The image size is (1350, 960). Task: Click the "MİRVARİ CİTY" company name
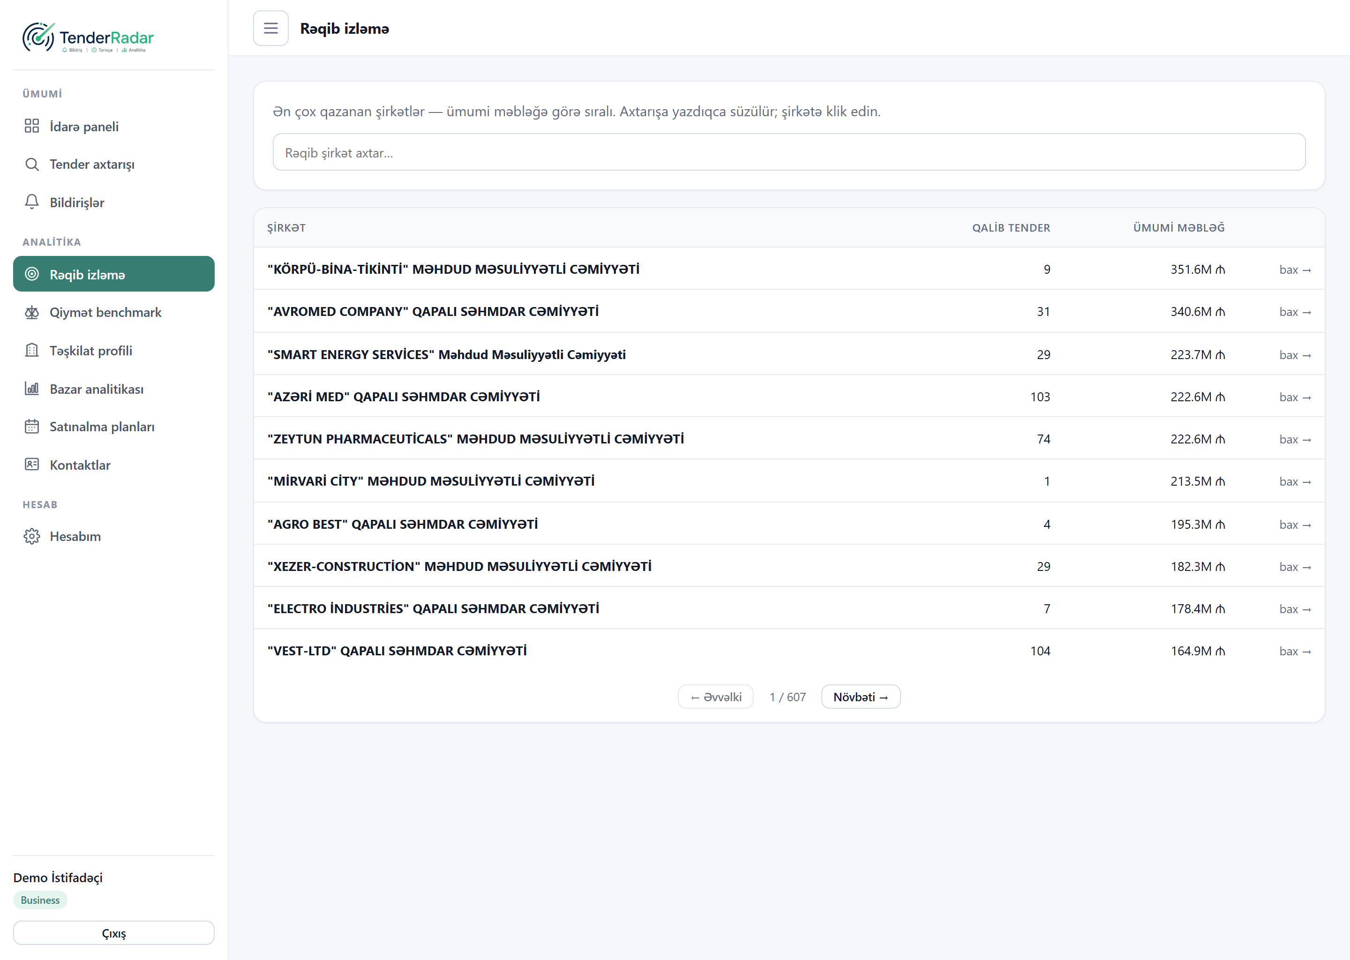(x=431, y=481)
